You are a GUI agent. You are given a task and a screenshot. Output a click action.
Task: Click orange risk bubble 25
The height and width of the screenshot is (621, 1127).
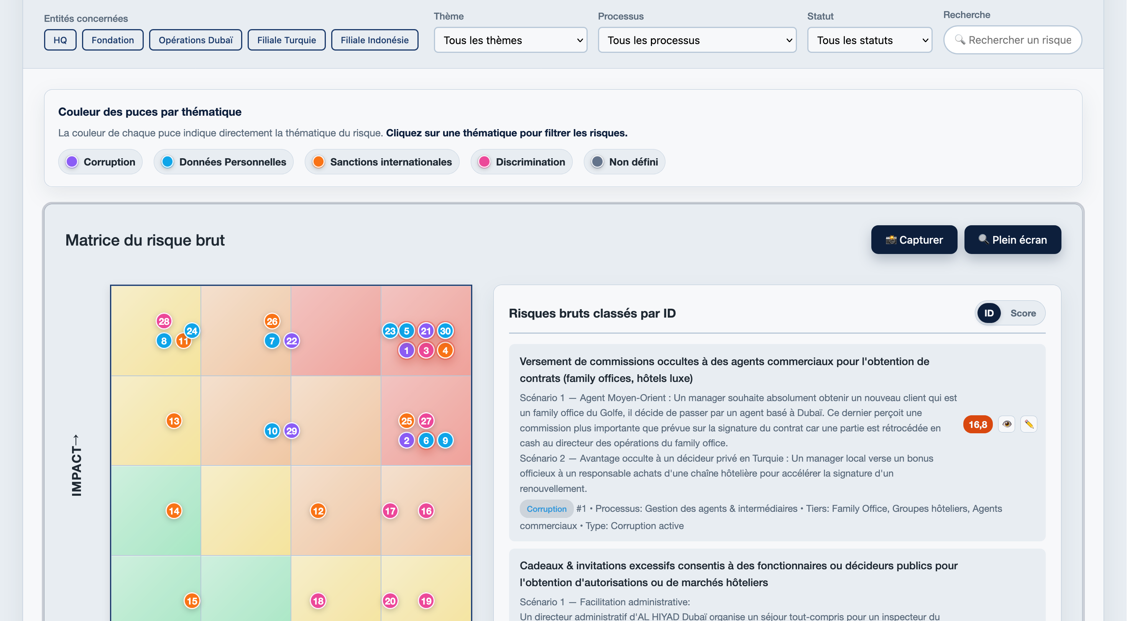point(406,421)
